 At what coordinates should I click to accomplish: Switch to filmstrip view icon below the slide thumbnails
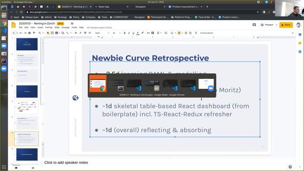16,168
